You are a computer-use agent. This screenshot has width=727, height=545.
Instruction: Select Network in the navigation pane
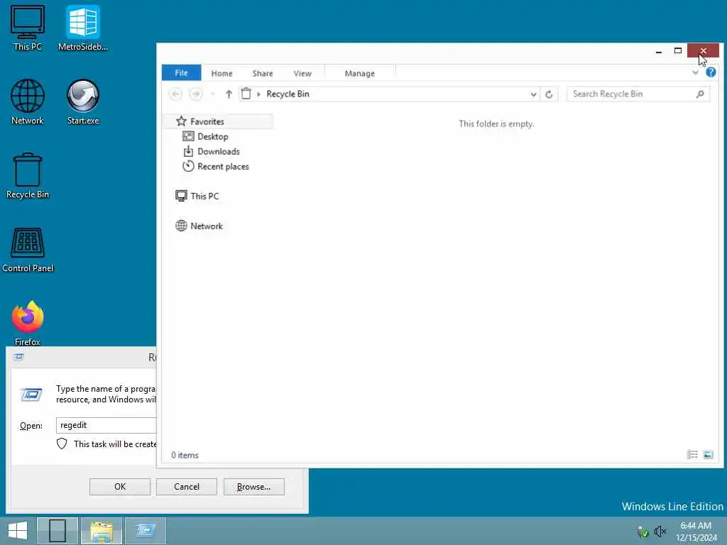(x=199, y=226)
